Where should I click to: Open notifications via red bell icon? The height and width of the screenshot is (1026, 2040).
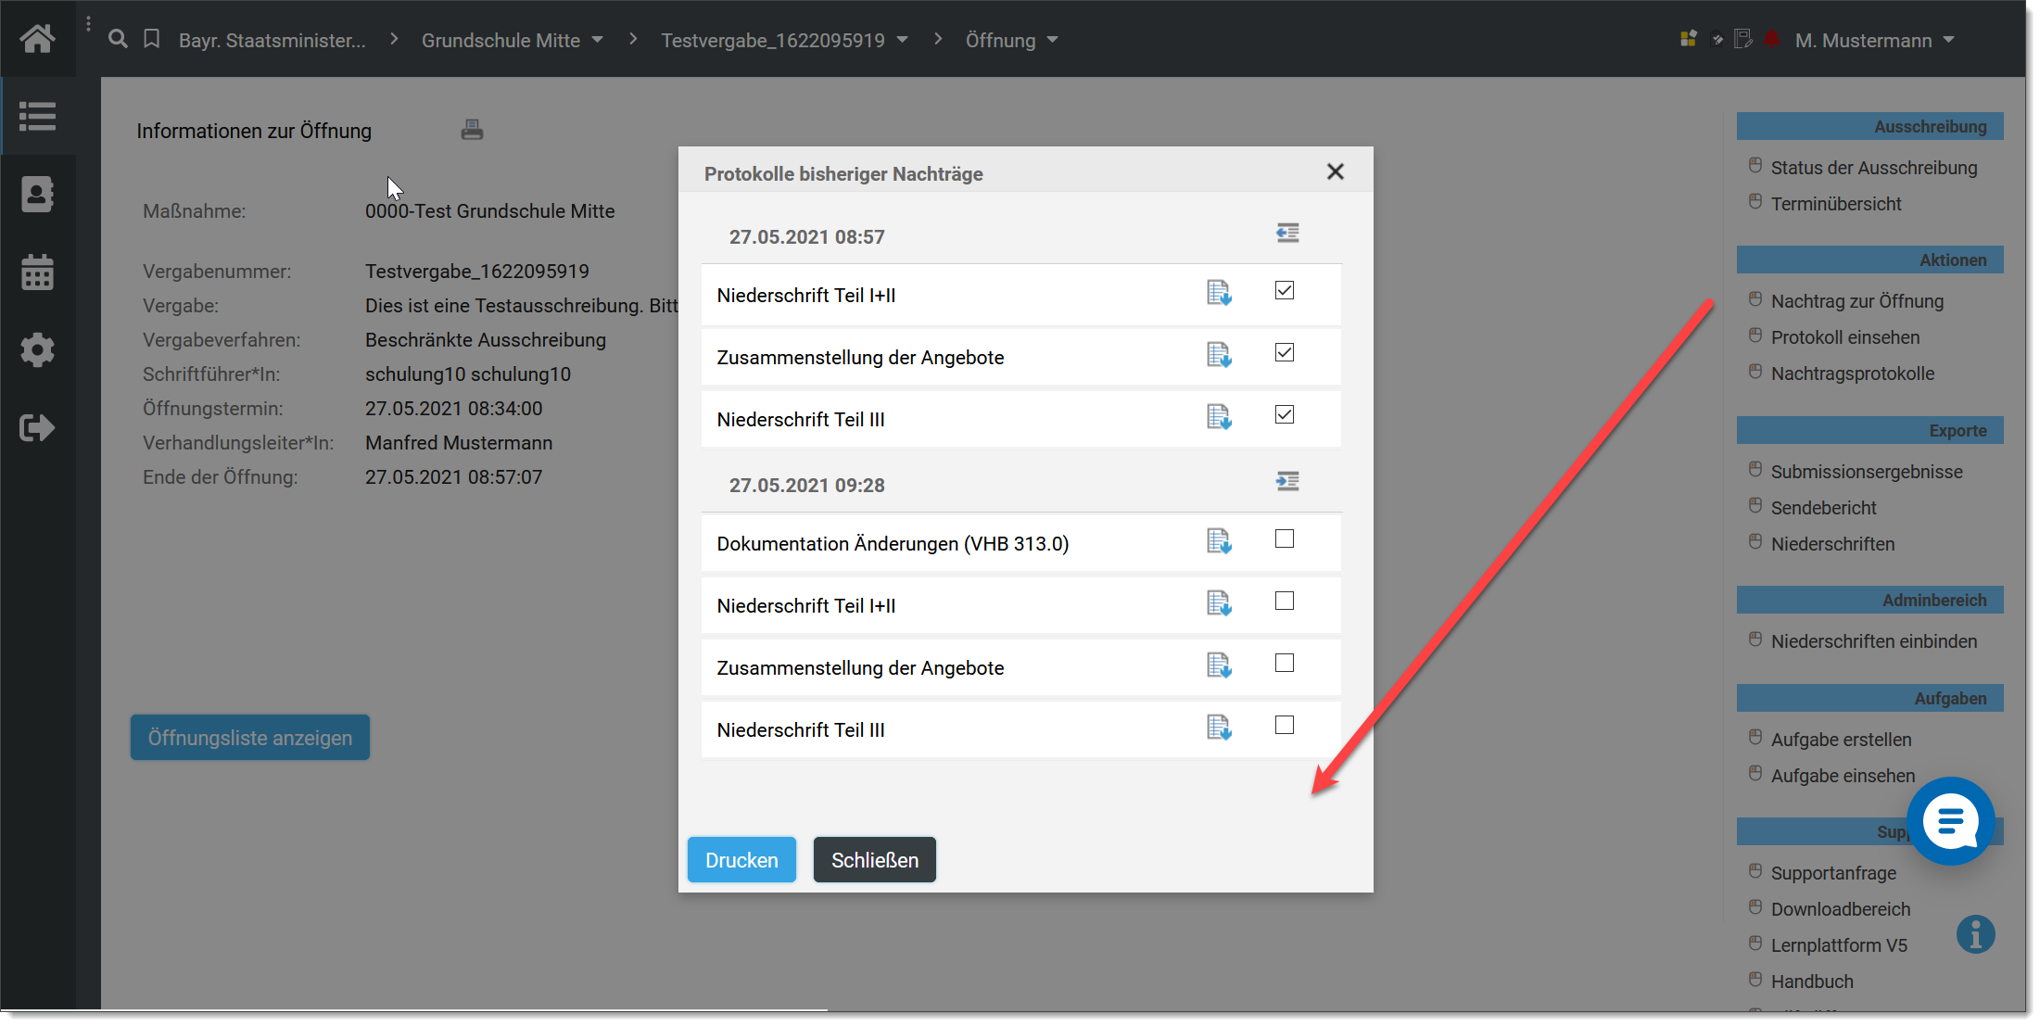1772,39
